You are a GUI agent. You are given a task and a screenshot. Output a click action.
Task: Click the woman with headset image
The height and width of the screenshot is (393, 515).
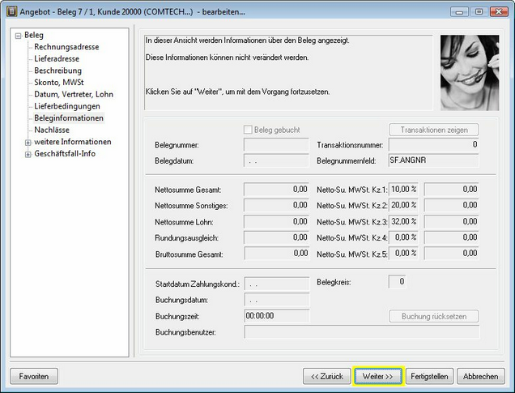point(470,72)
